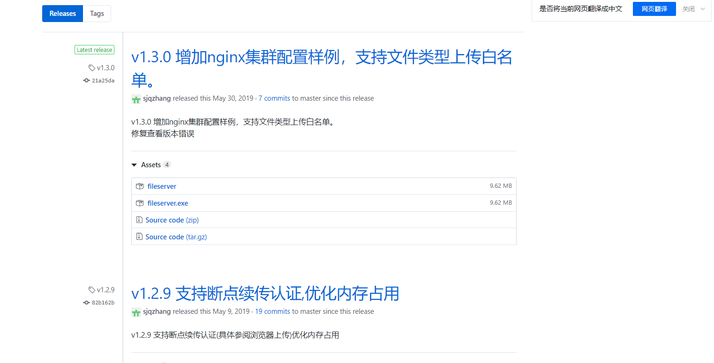
Task: Click sjqzhang's avatar on the v1.3.0 release
Action: pos(136,99)
